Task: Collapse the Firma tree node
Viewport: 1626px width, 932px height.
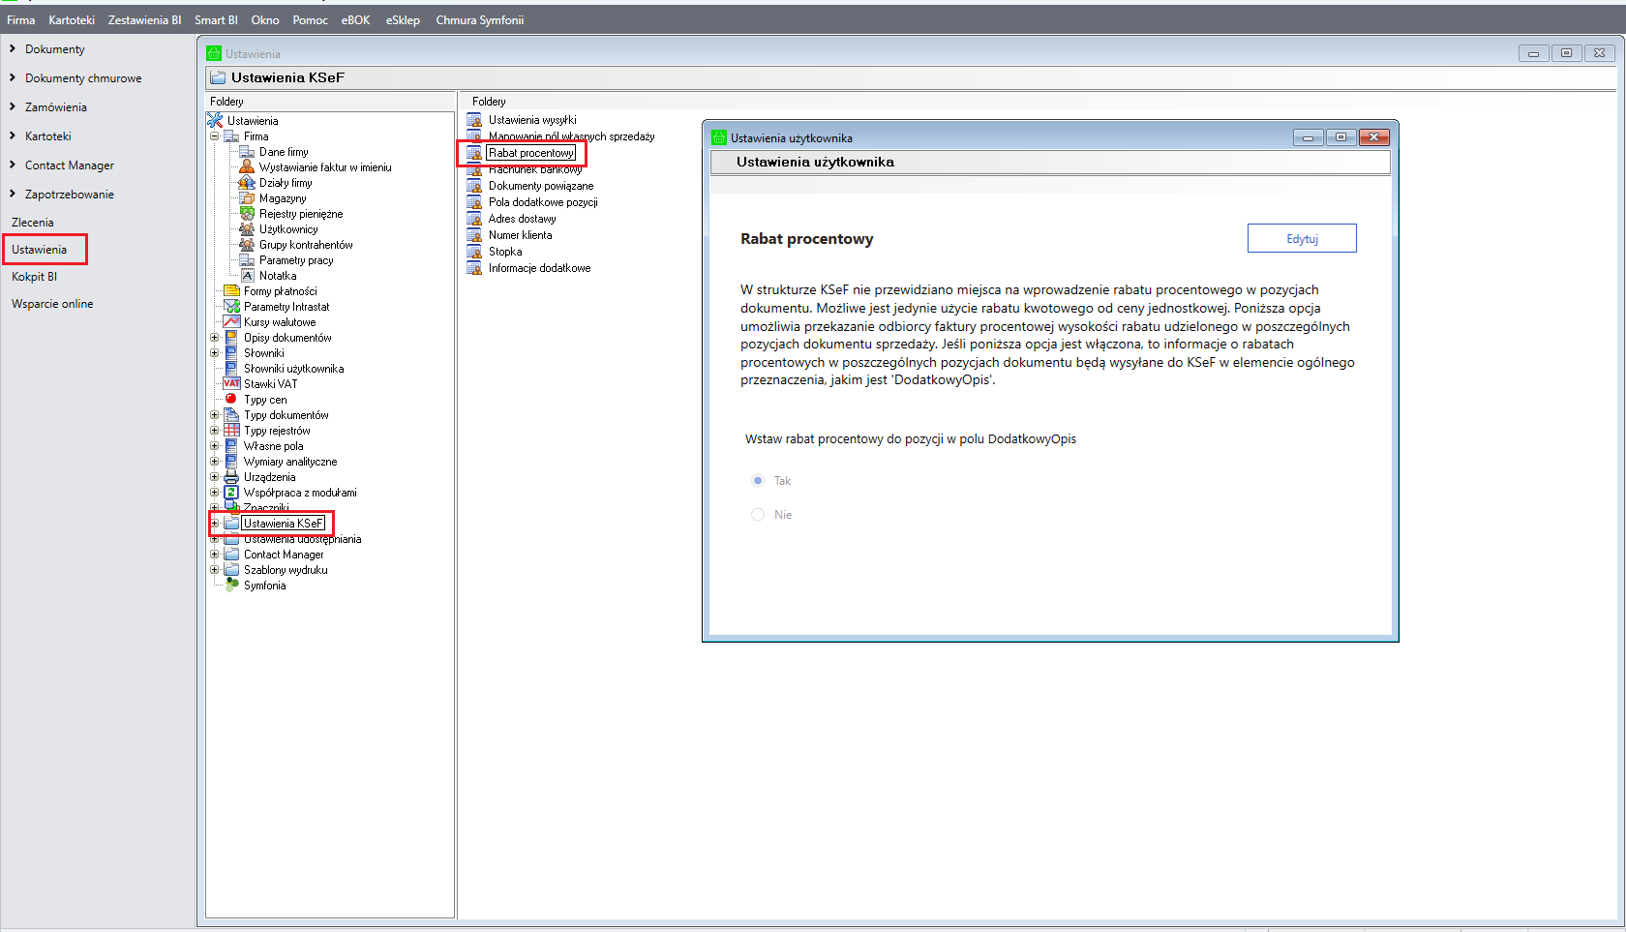Action: tap(215, 136)
